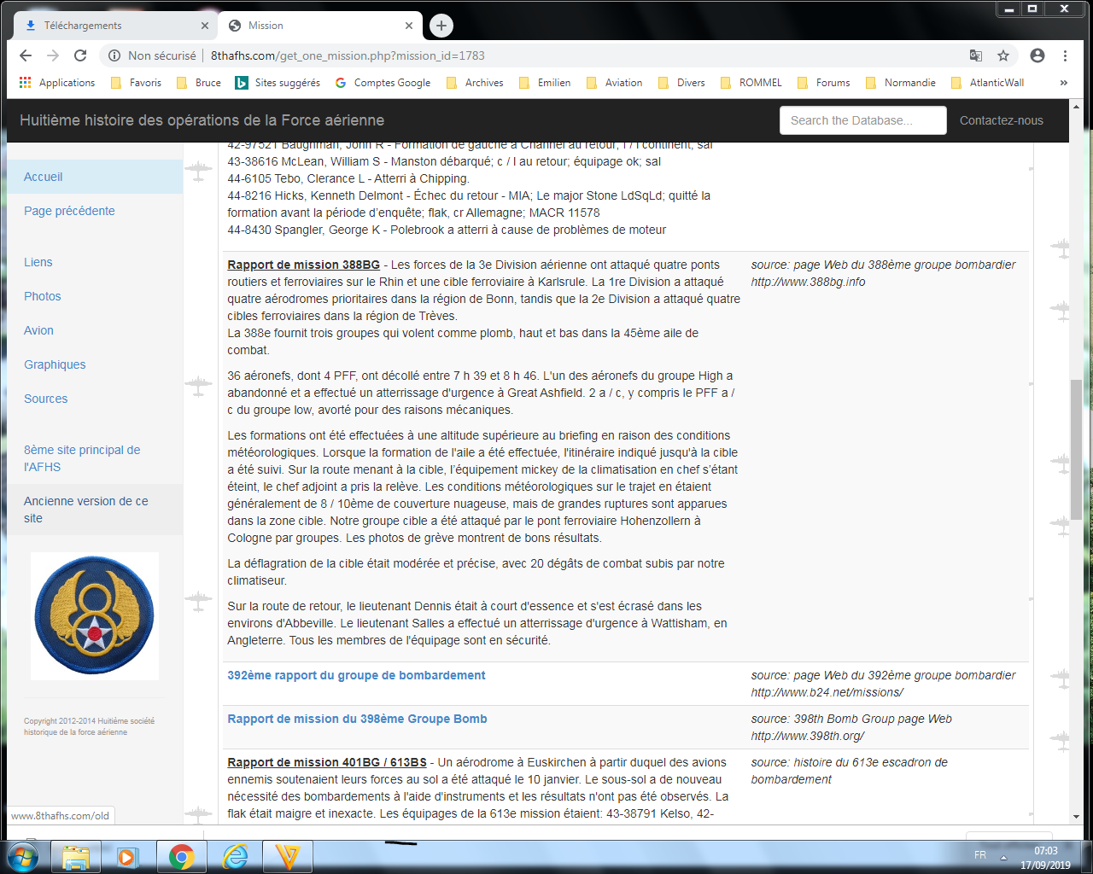Open the Graphiques sidebar item

point(55,364)
